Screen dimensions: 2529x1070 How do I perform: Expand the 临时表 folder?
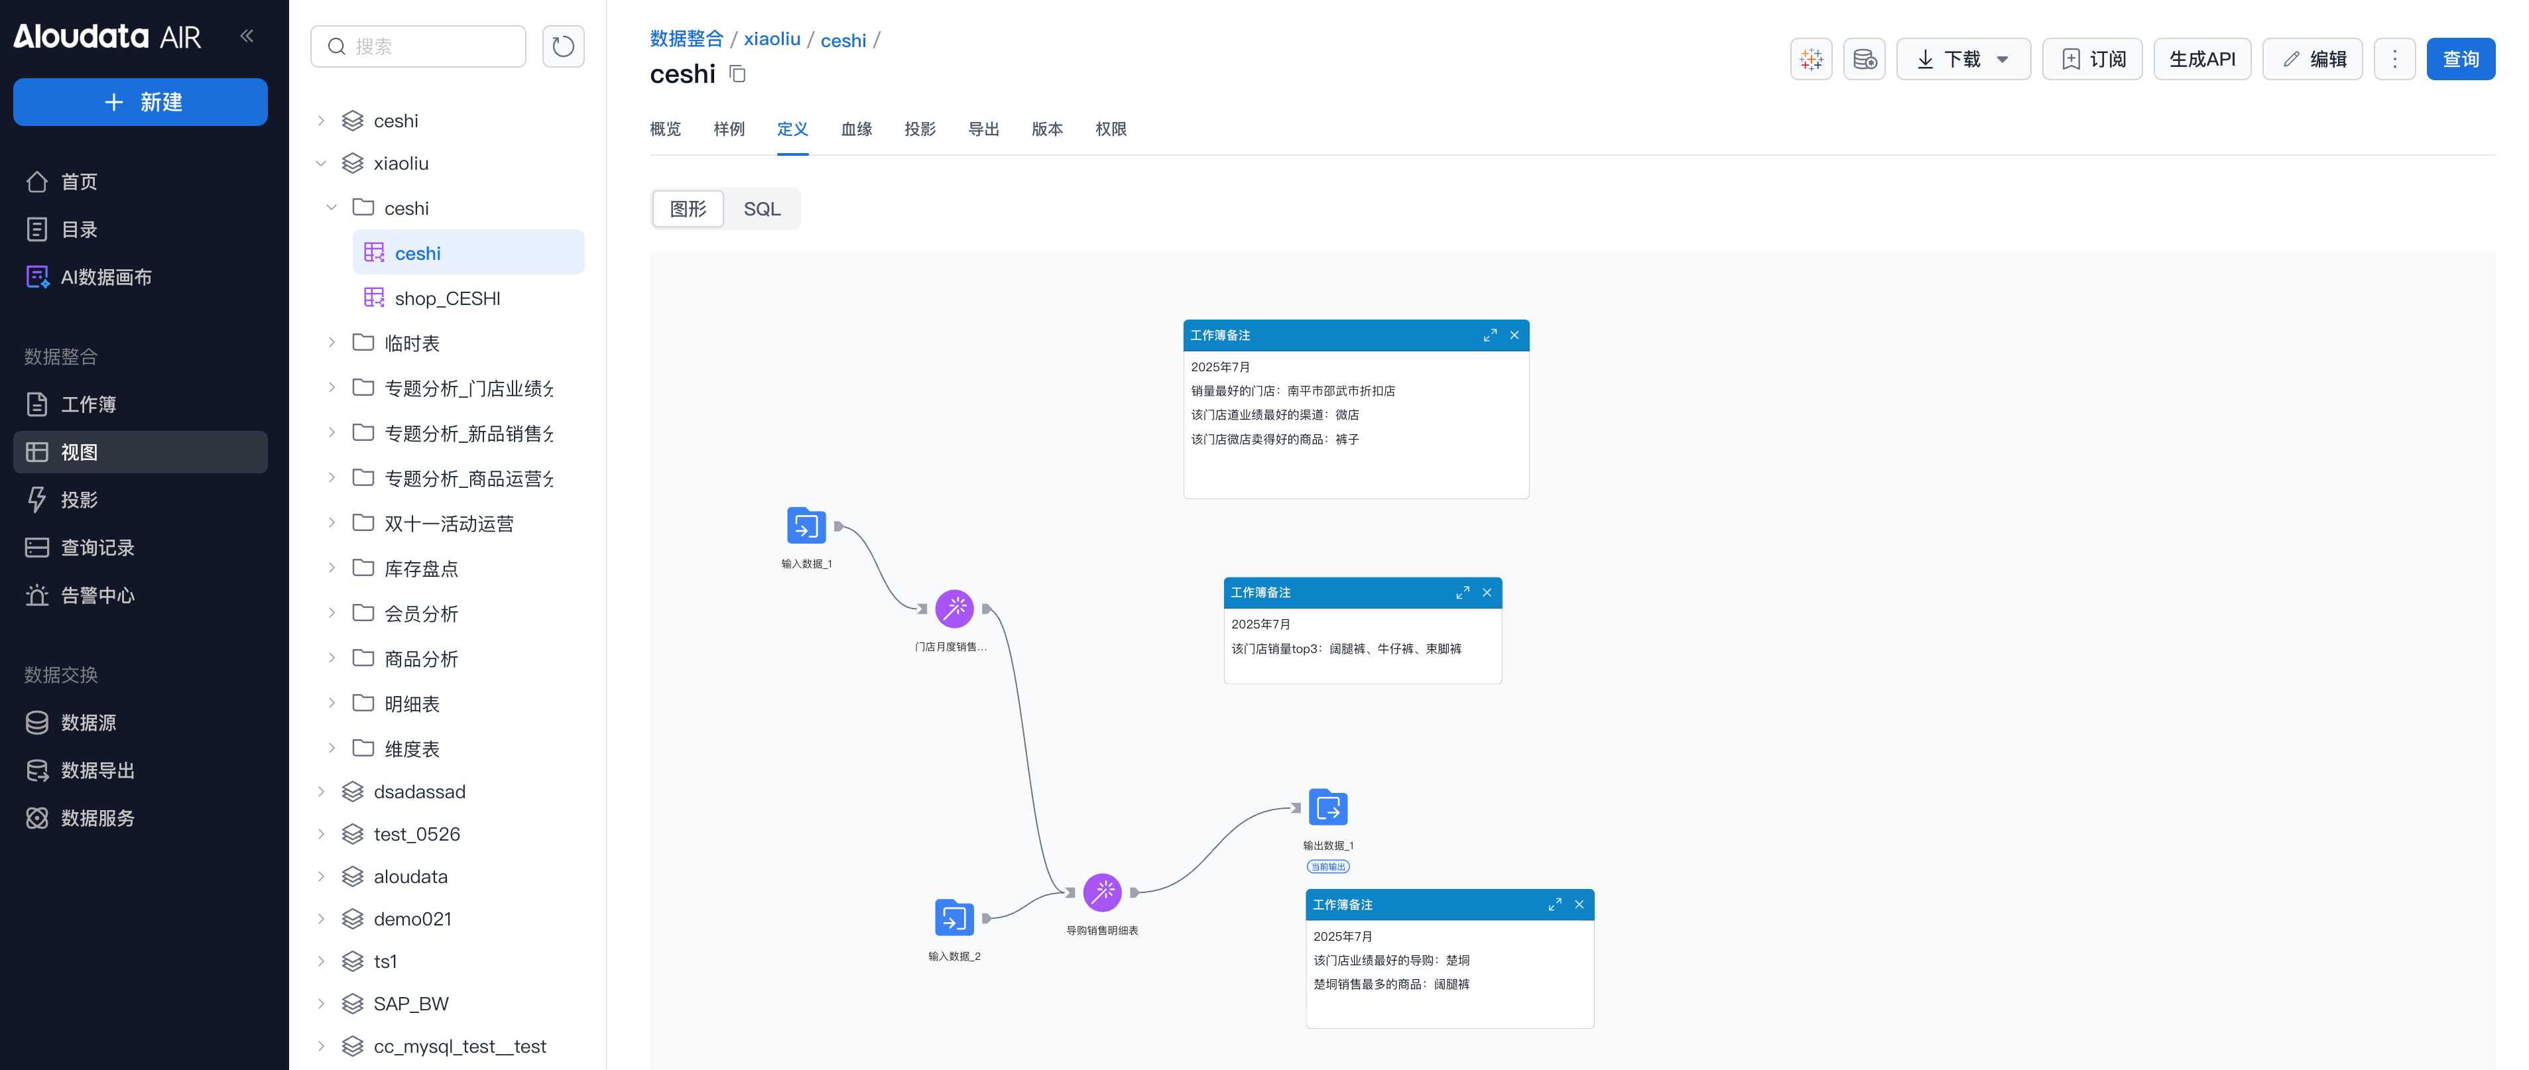coord(332,343)
